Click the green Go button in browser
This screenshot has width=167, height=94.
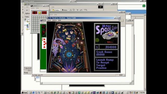click(144, 6)
